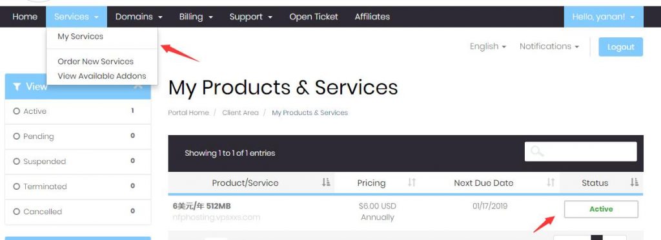Click the filter funnel icon beside View
661x240 pixels.
[x=17, y=87]
